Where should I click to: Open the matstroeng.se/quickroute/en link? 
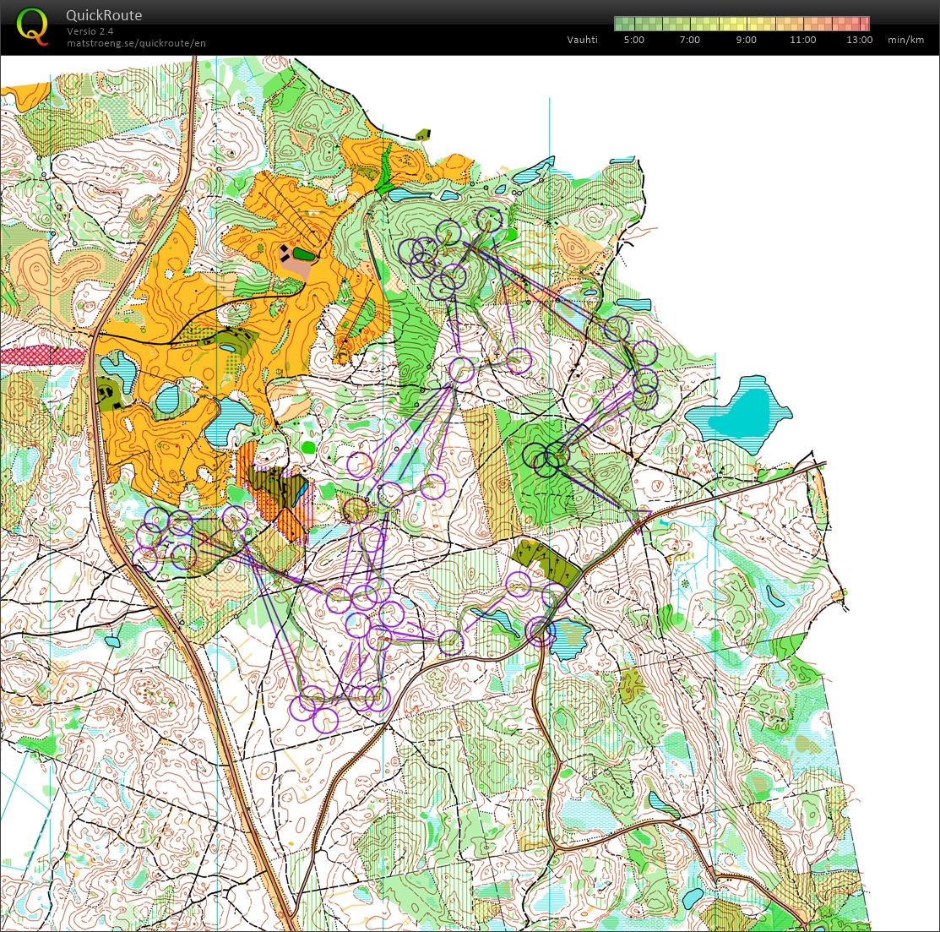(x=136, y=43)
